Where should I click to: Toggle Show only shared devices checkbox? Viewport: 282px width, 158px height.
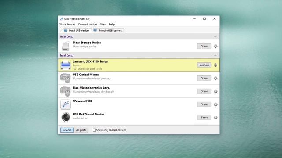point(94,130)
